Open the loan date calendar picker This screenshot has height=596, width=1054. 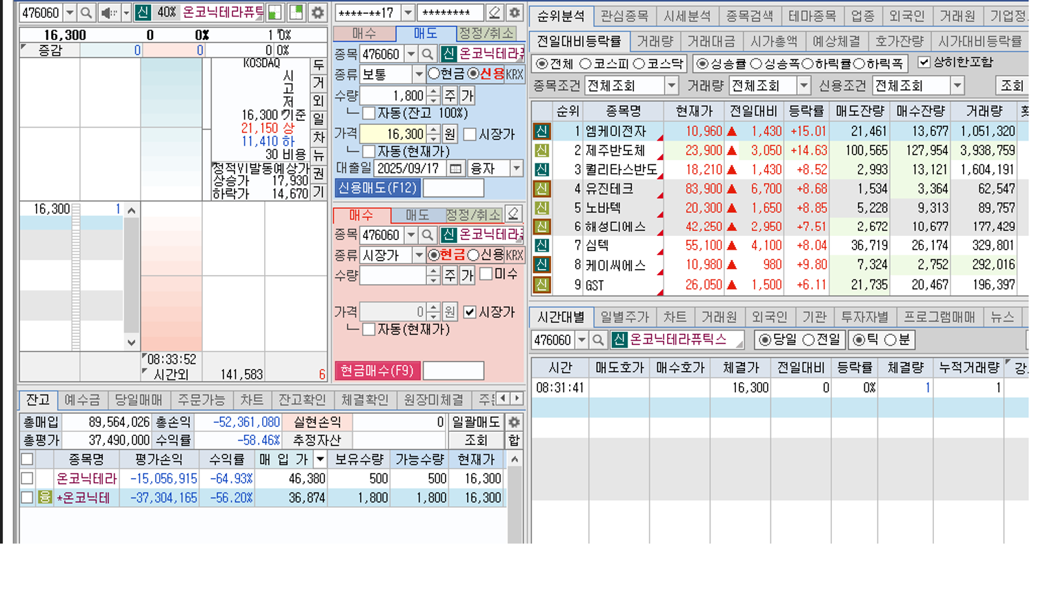coord(455,168)
